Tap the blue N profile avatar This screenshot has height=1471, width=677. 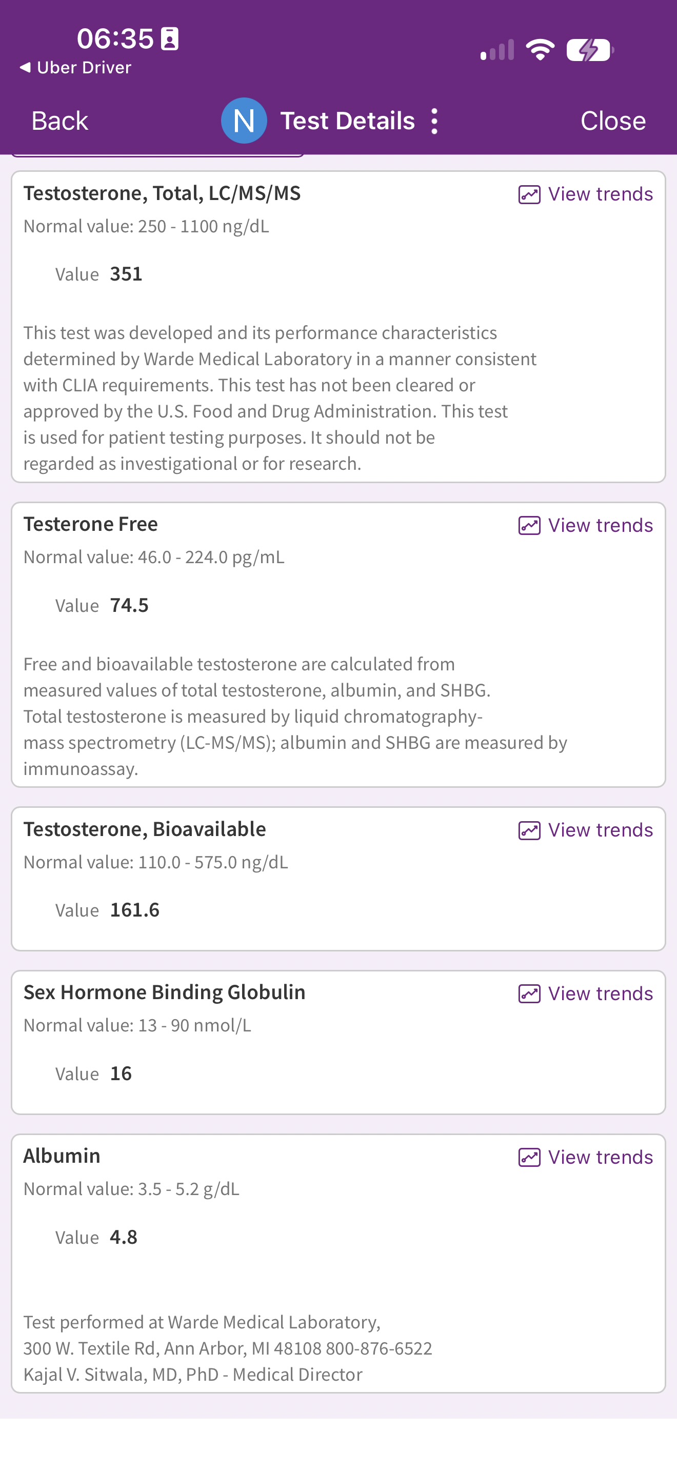pyautogui.click(x=244, y=121)
